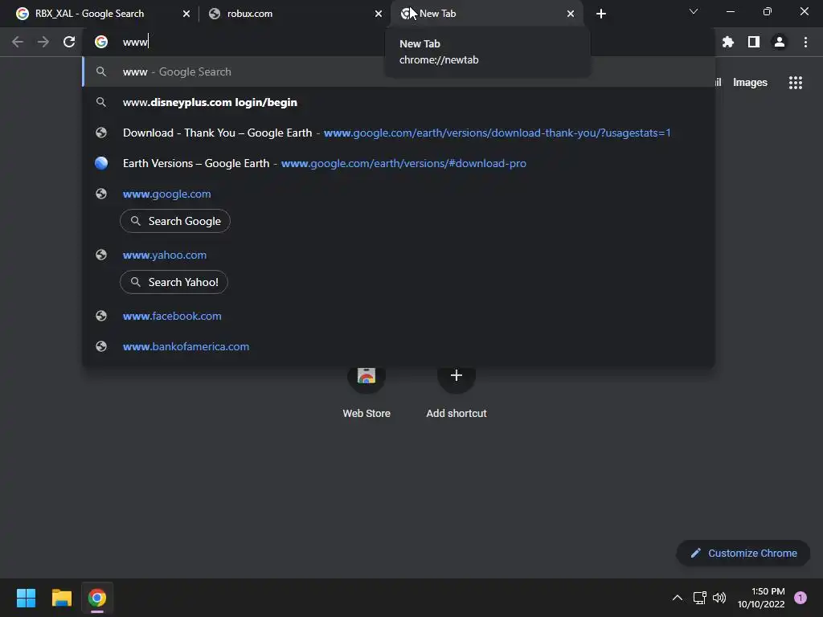Click the Search Yahoo! chip
The height and width of the screenshot is (617, 823).
(x=174, y=282)
